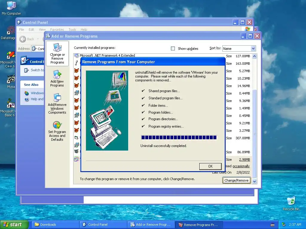306x229 pixels.
Task: Click on-screen keyboard tray icon
Action: 273,225
